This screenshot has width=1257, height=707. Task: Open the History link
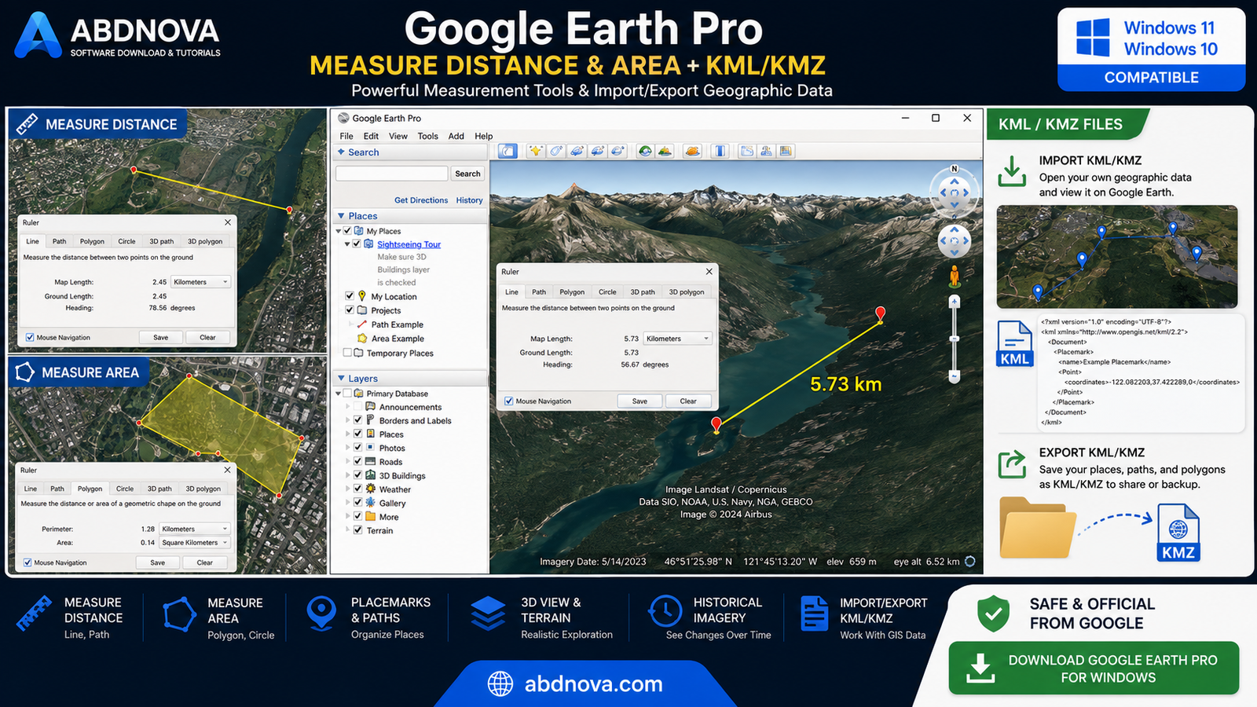(x=470, y=200)
